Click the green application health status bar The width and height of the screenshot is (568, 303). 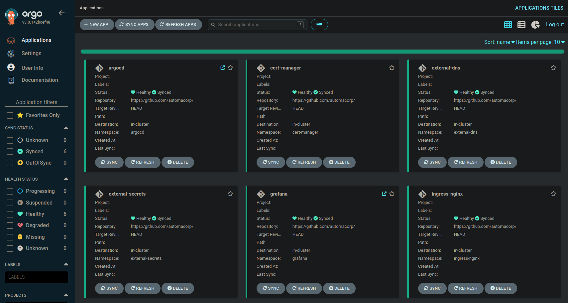click(x=322, y=52)
